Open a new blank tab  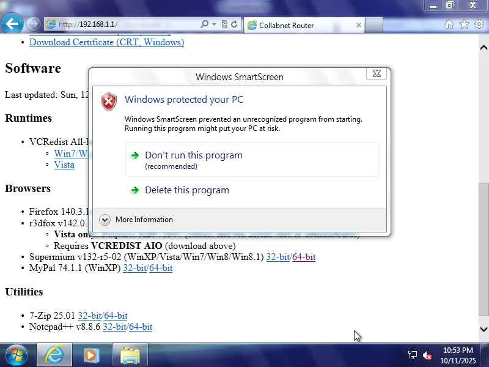coord(373,25)
